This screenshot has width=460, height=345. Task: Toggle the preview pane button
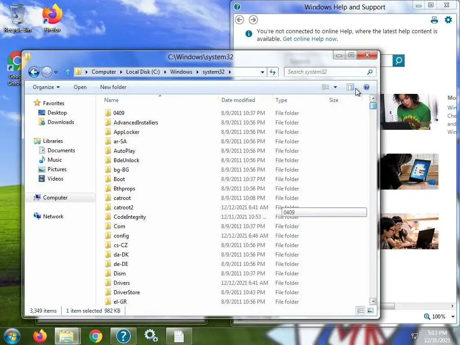(x=350, y=87)
